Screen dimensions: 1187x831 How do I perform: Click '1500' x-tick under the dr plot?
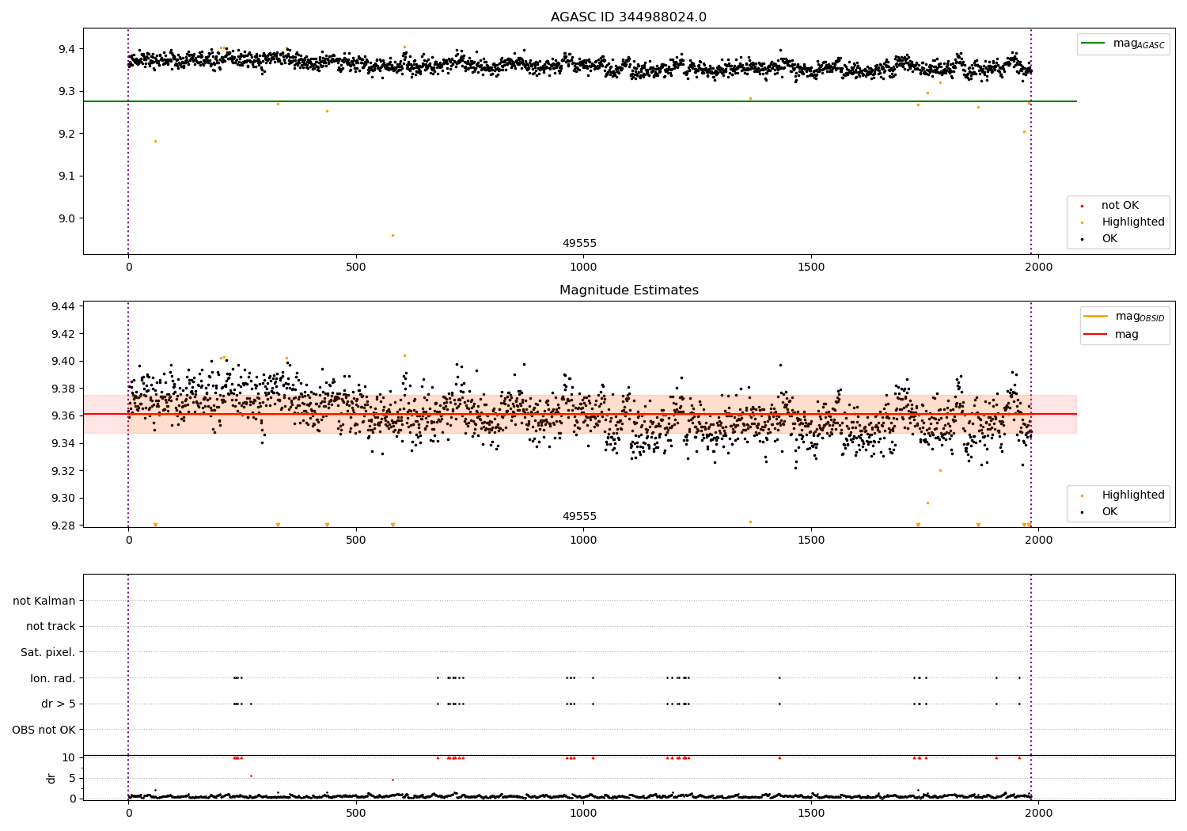coord(811,814)
